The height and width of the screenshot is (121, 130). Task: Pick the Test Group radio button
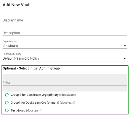[x=7, y=110]
